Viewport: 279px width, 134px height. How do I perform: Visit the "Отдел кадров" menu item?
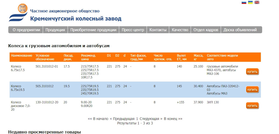coord(206,30)
